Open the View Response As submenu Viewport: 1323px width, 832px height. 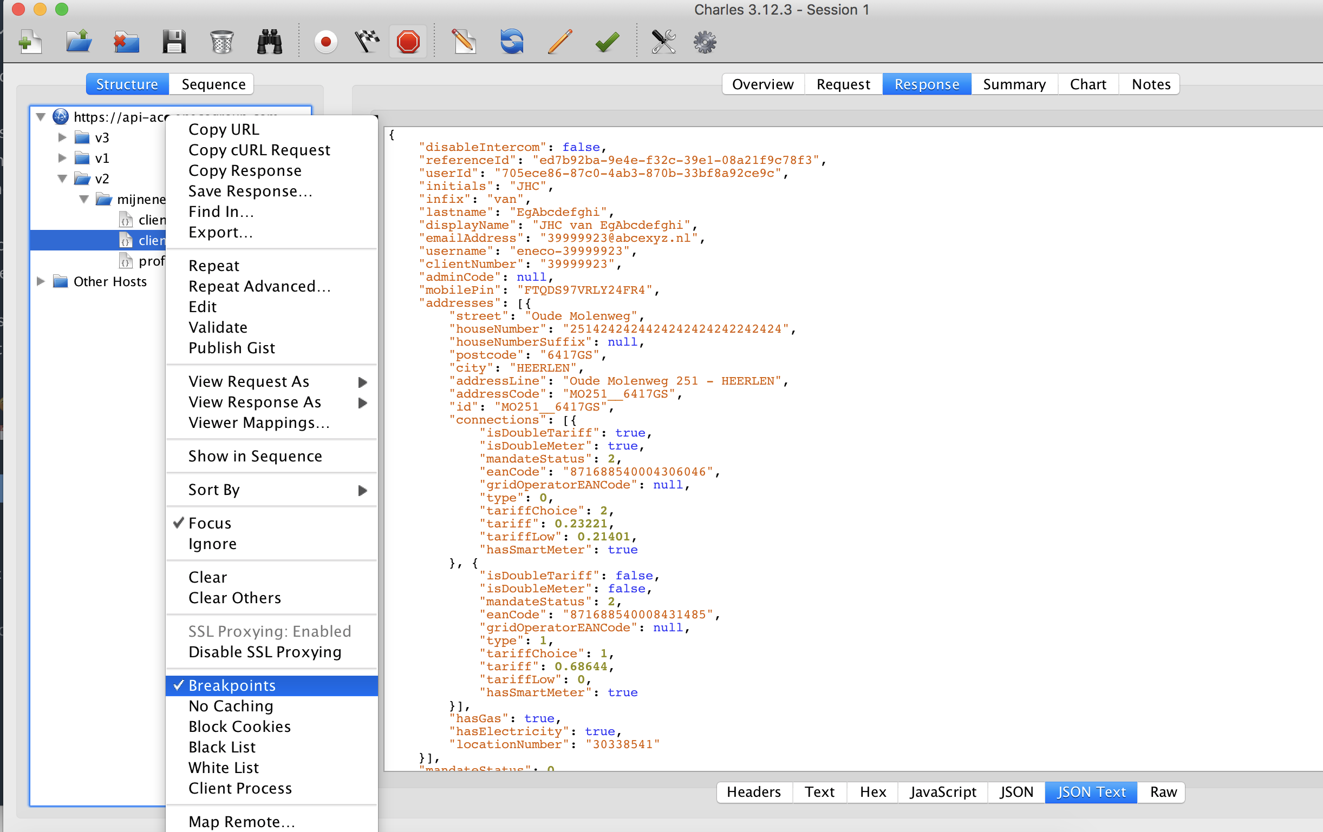point(255,402)
